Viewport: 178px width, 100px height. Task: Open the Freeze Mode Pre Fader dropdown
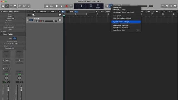click(x=18, y=44)
